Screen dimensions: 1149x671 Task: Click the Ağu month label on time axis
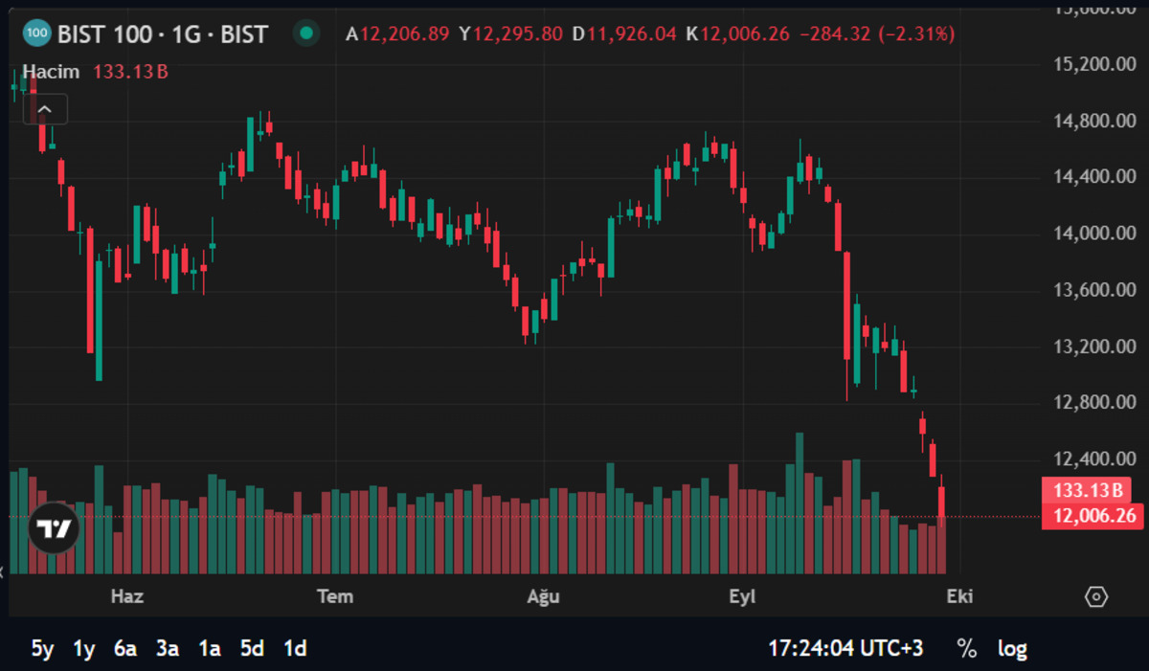(544, 596)
